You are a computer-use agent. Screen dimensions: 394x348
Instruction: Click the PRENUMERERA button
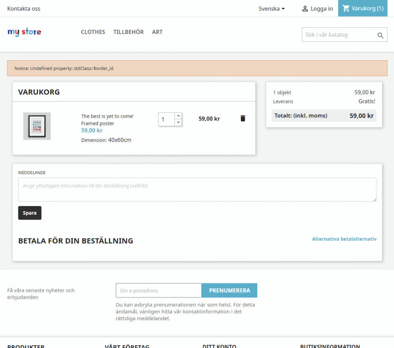pos(229,290)
